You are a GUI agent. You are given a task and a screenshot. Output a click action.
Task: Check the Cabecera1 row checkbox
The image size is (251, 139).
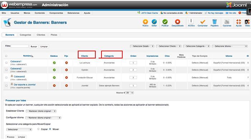tap(6, 63)
